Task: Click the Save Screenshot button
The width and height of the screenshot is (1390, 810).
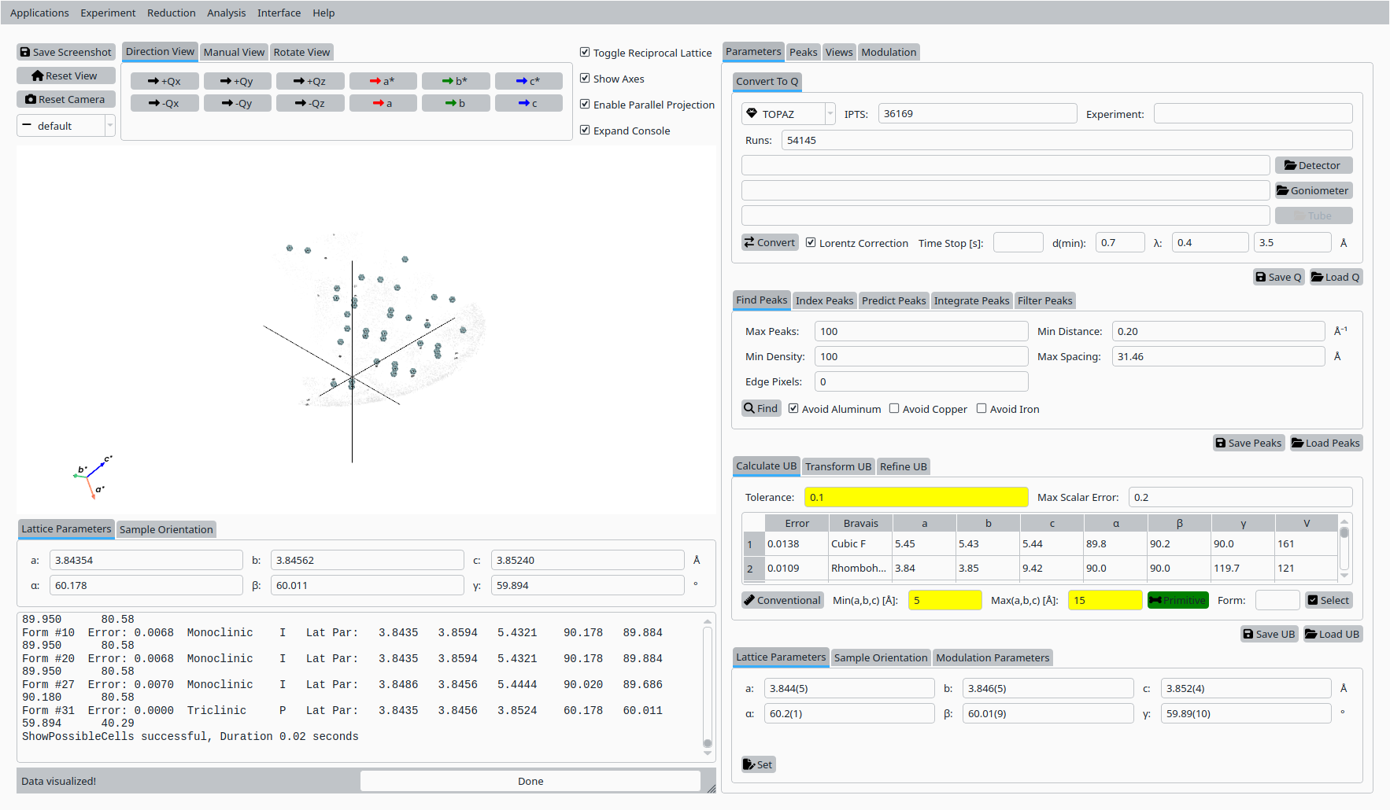Action: (x=66, y=52)
